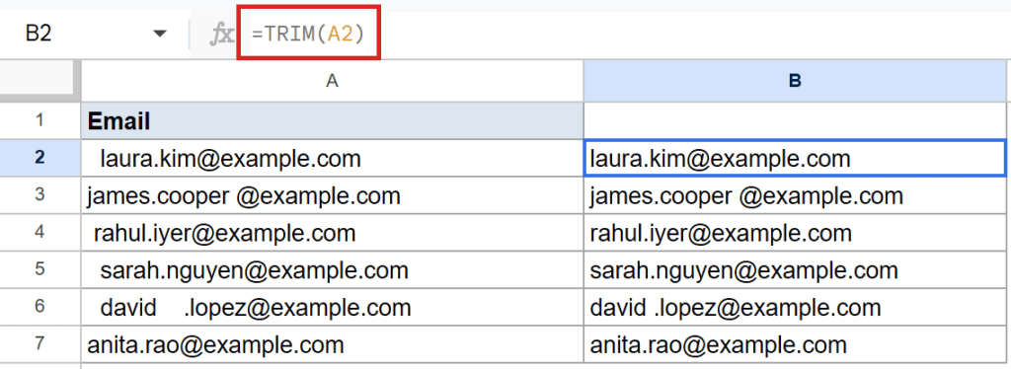Select column A rahul.iyer@example.com cell
The width and height of the screenshot is (1011, 369).
(332, 233)
